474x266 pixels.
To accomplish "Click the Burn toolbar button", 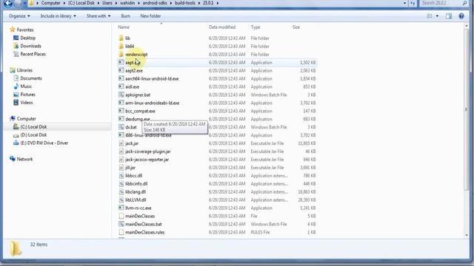I will [x=125, y=16].
